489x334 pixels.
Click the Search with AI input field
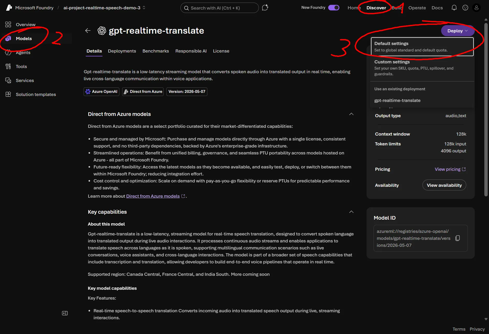point(220,8)
